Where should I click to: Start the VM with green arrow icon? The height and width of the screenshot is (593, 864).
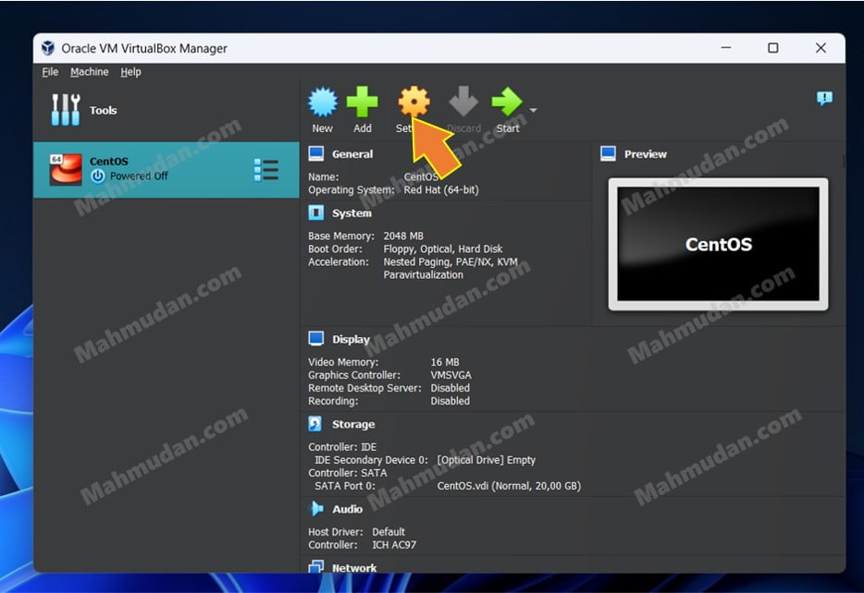[506, 103]
